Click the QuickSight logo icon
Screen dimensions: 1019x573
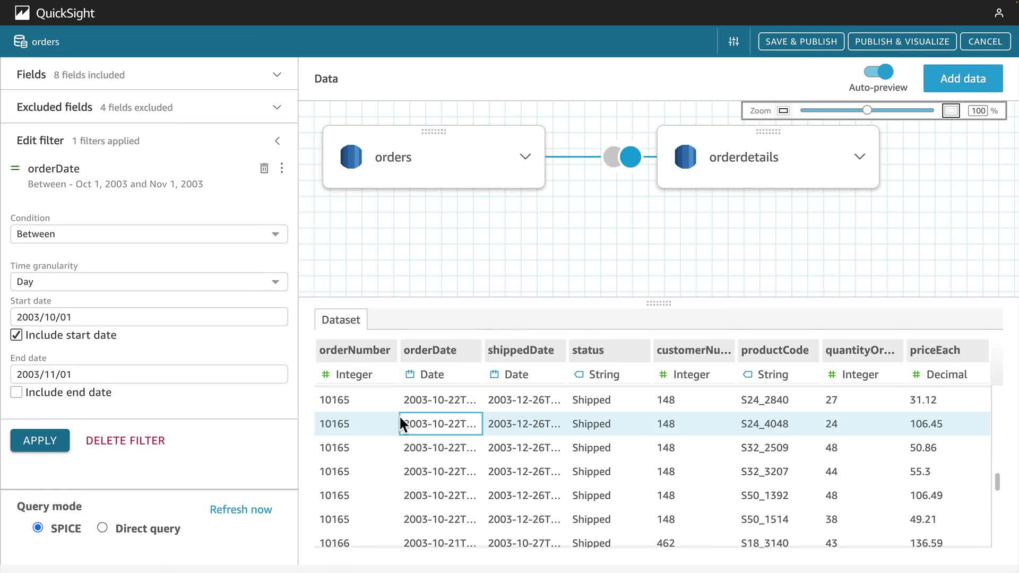point(22,13)
